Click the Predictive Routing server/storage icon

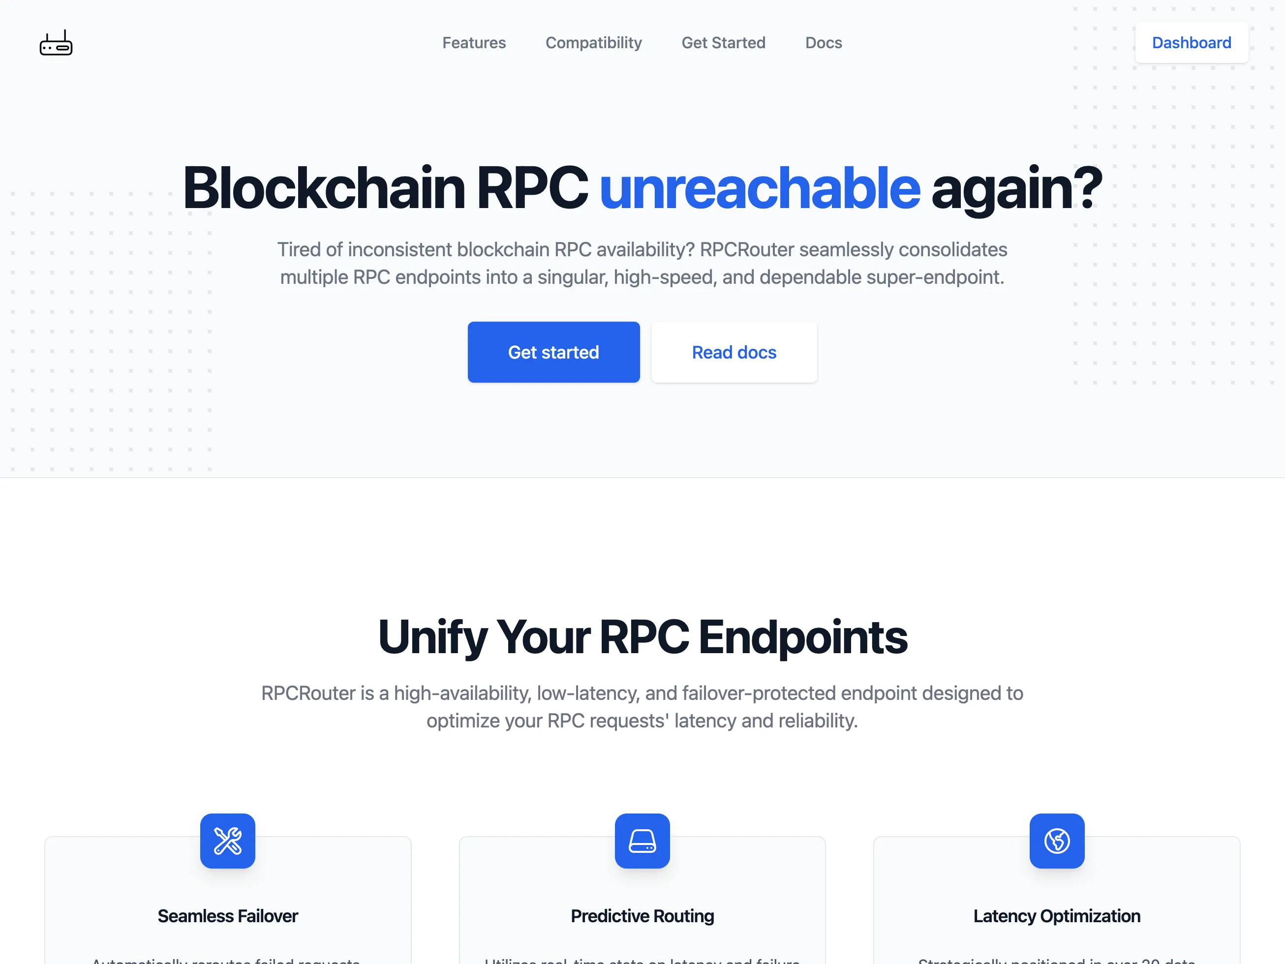[x=642, y=841]
